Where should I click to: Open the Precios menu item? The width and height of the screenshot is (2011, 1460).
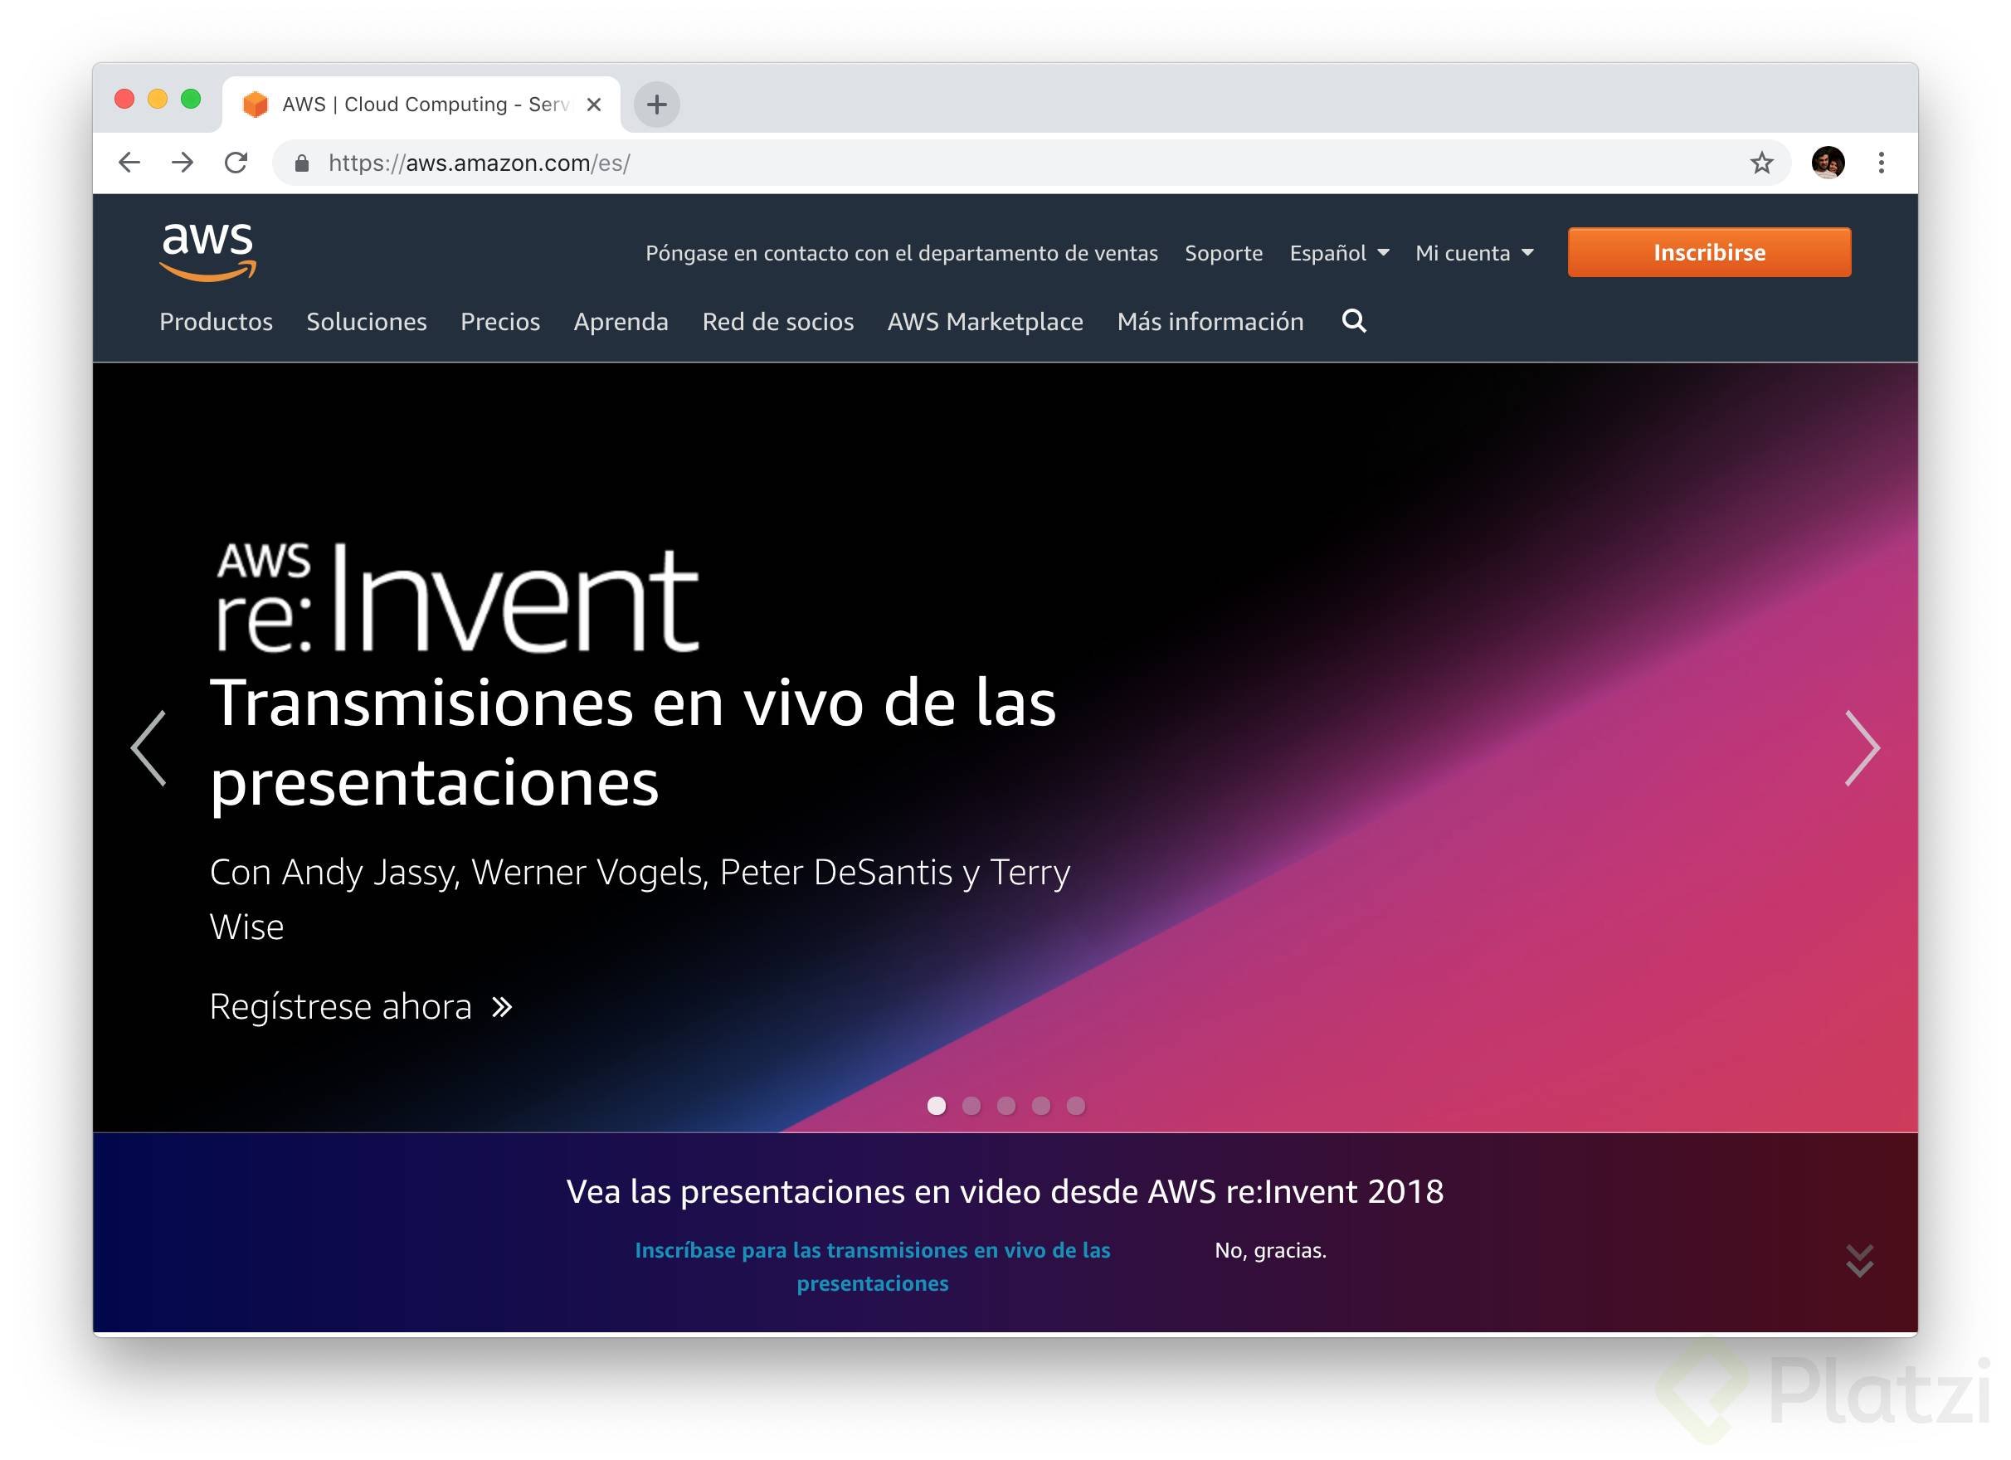[x=500, y=322]
